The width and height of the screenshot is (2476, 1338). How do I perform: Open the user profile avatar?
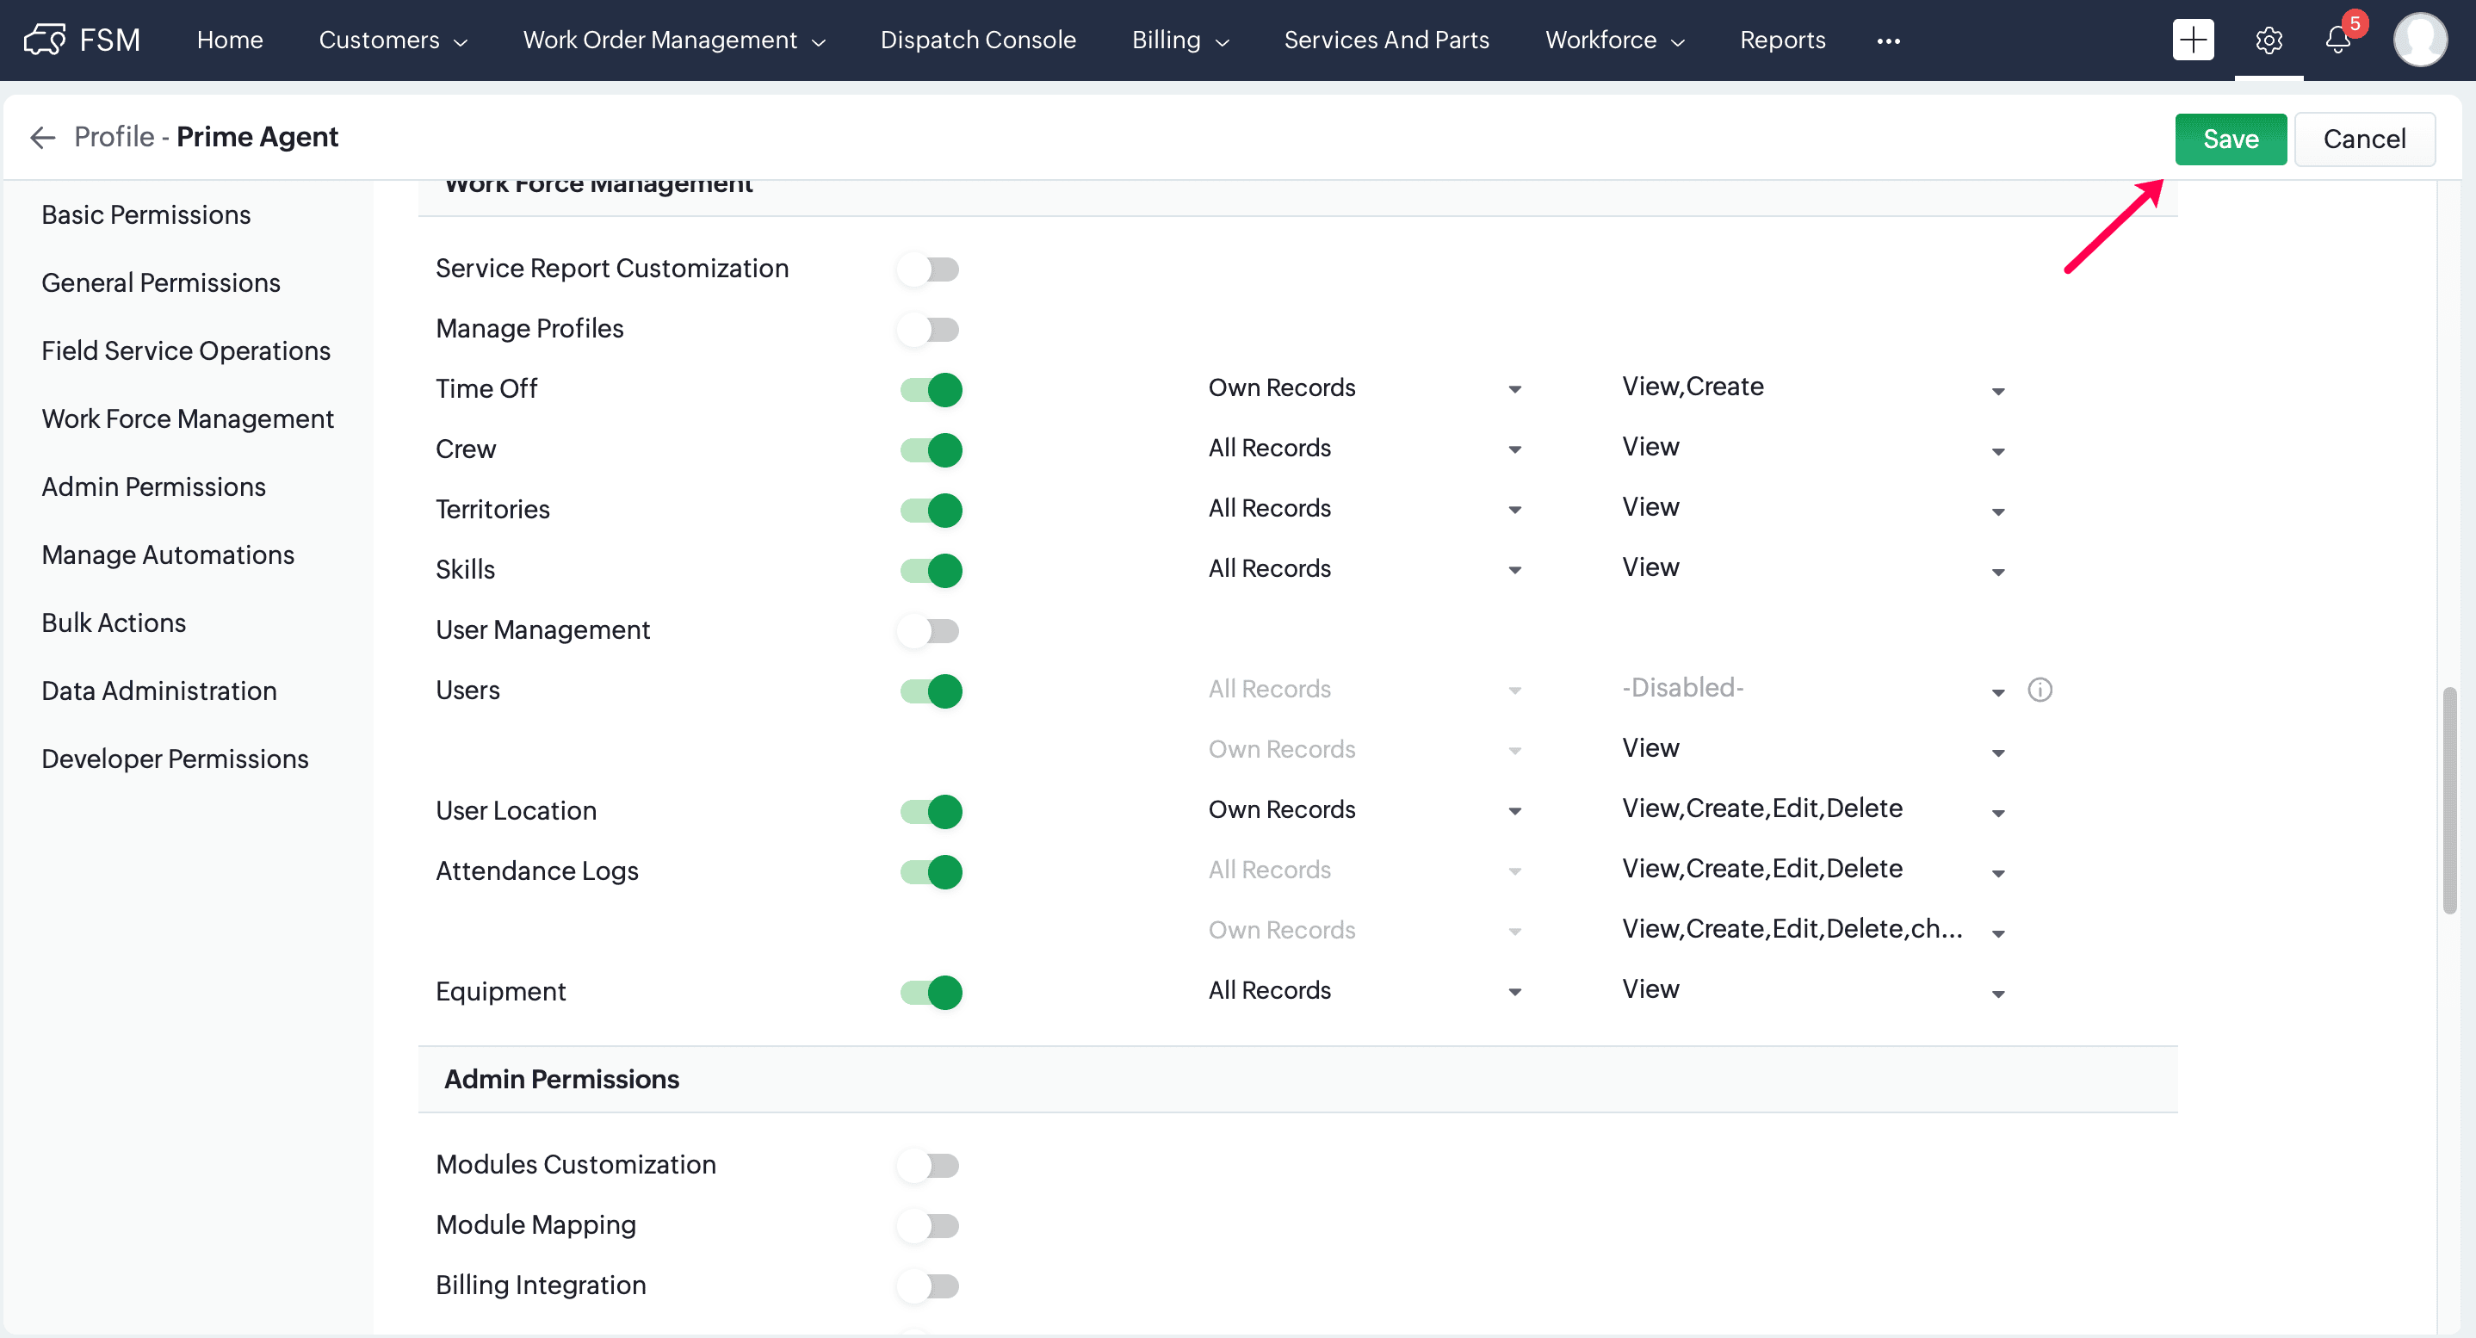coord(2419,40)
